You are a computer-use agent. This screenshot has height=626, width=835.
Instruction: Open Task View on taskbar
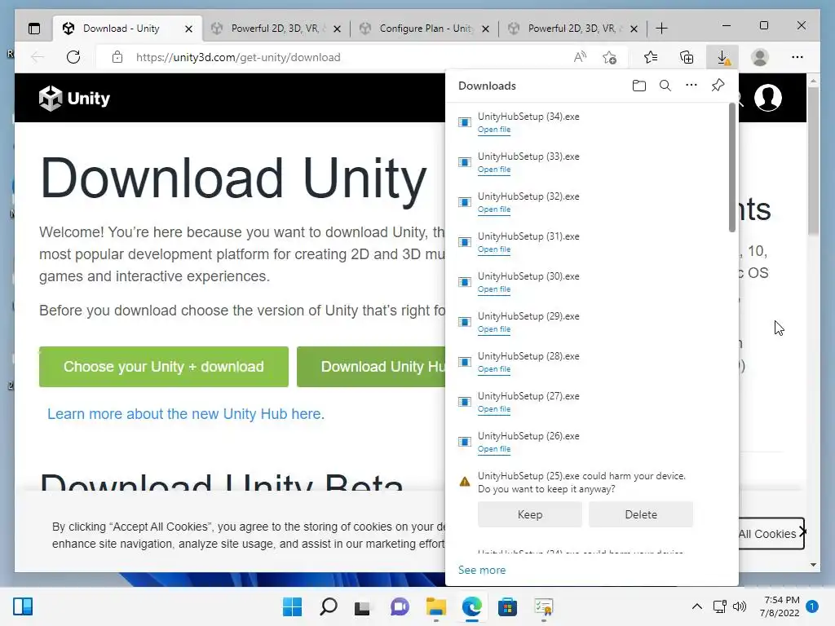(x=362, y=606)
